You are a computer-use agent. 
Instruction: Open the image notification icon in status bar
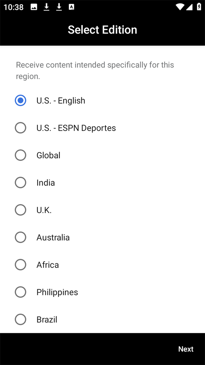point(33,7)
